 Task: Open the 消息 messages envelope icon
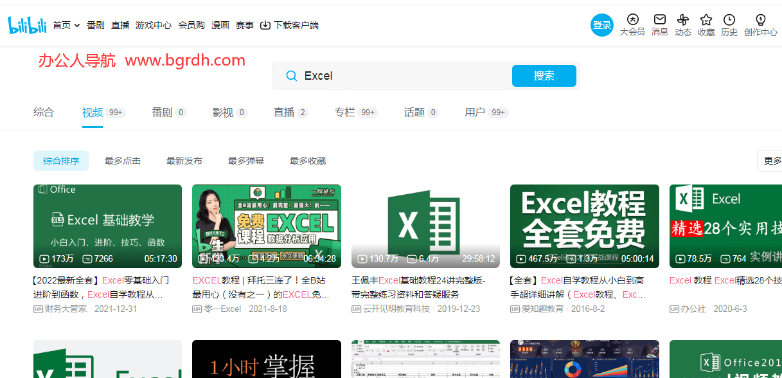click(659, 21)
